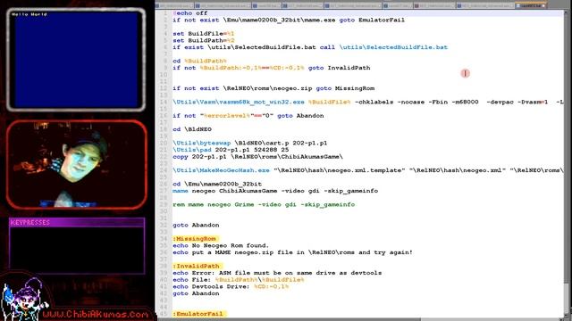The image size is (572, 321).
Task: Click the blue '\utils\SelectedBuildFile.bat' call target
Action: tap(393, 47)
